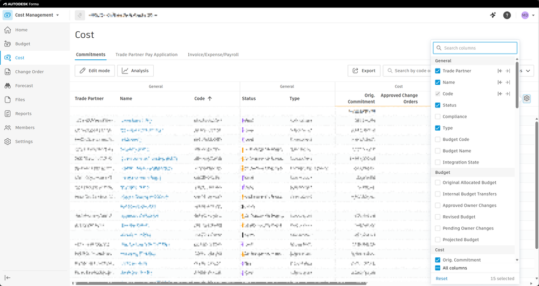
Task: Pin Code column to right
Action: coord(508,94)
